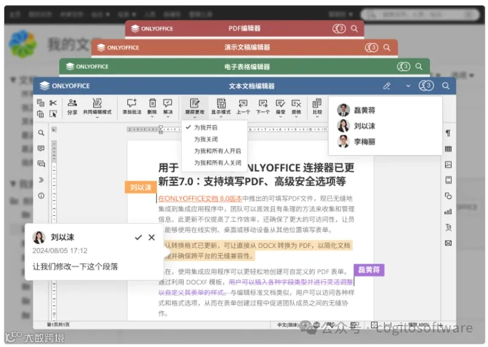Screen dimensions: 488x347
Task: Click the 比较 compare documents icon
Action: click(317, 103)
